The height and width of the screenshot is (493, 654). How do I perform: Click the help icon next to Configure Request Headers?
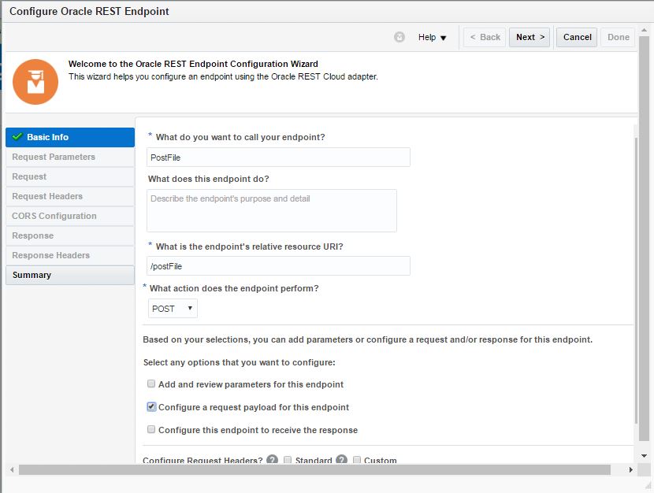click(273, 460)
